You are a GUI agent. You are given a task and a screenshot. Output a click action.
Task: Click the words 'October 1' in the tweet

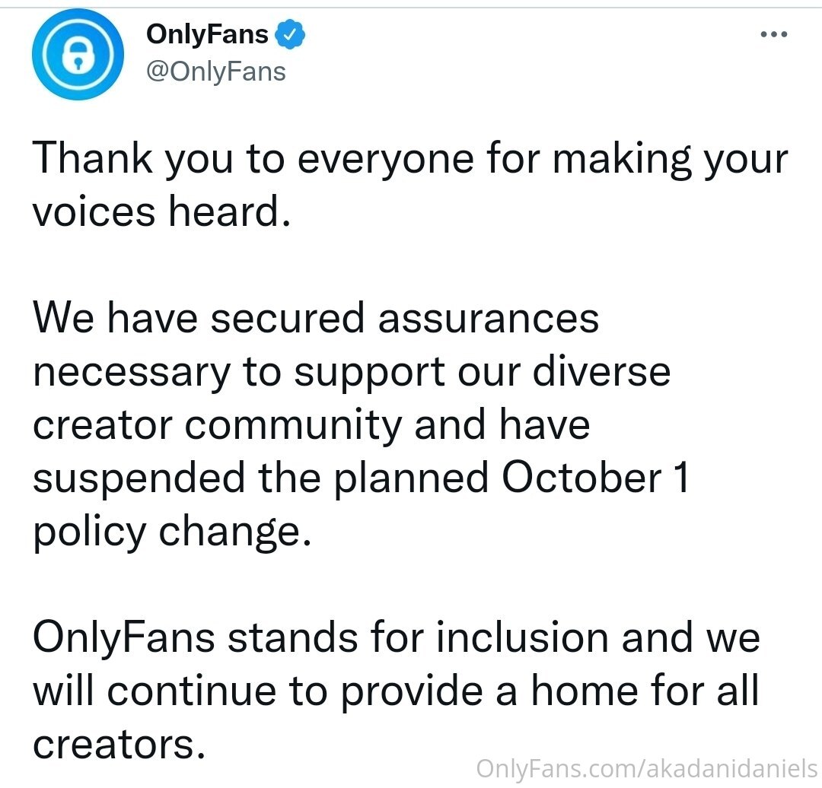point(595,478)
